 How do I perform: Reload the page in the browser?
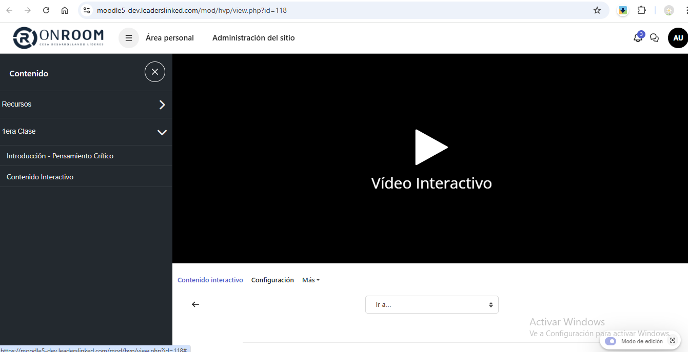coord(46,10)
